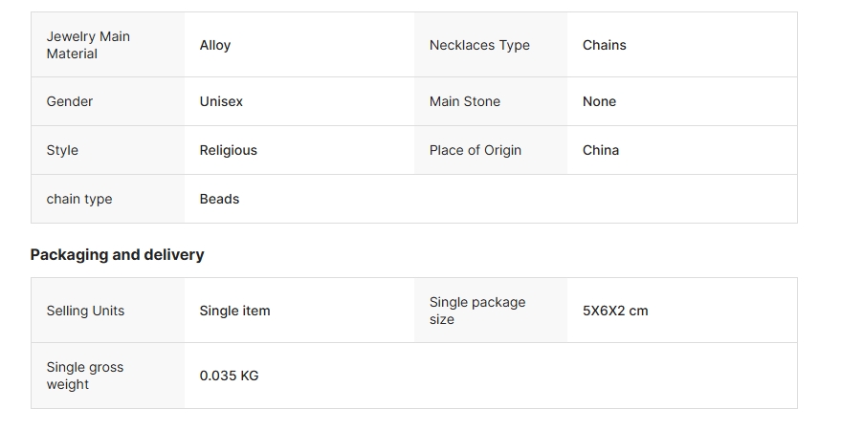The height and width of the screenshot is (430, 841).
Task: Click the Packaging and delivery heading
Action: click(x=117, y=254)
